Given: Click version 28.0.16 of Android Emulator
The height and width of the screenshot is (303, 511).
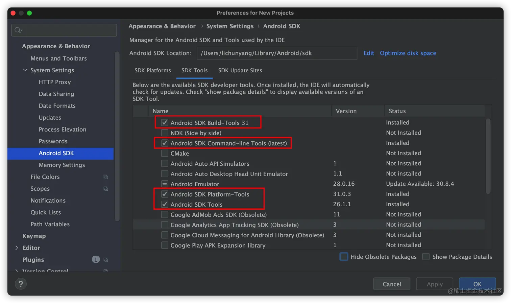Looking at the screenshot, I should (344, 184).
